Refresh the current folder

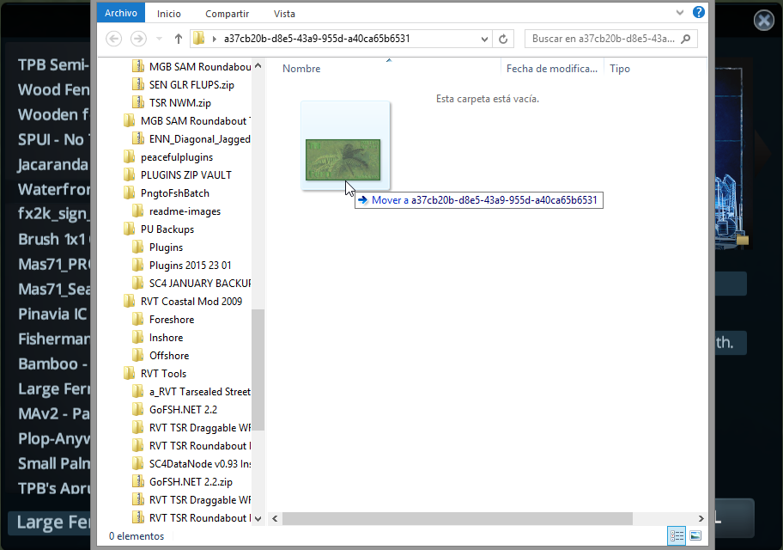(503, 39)
